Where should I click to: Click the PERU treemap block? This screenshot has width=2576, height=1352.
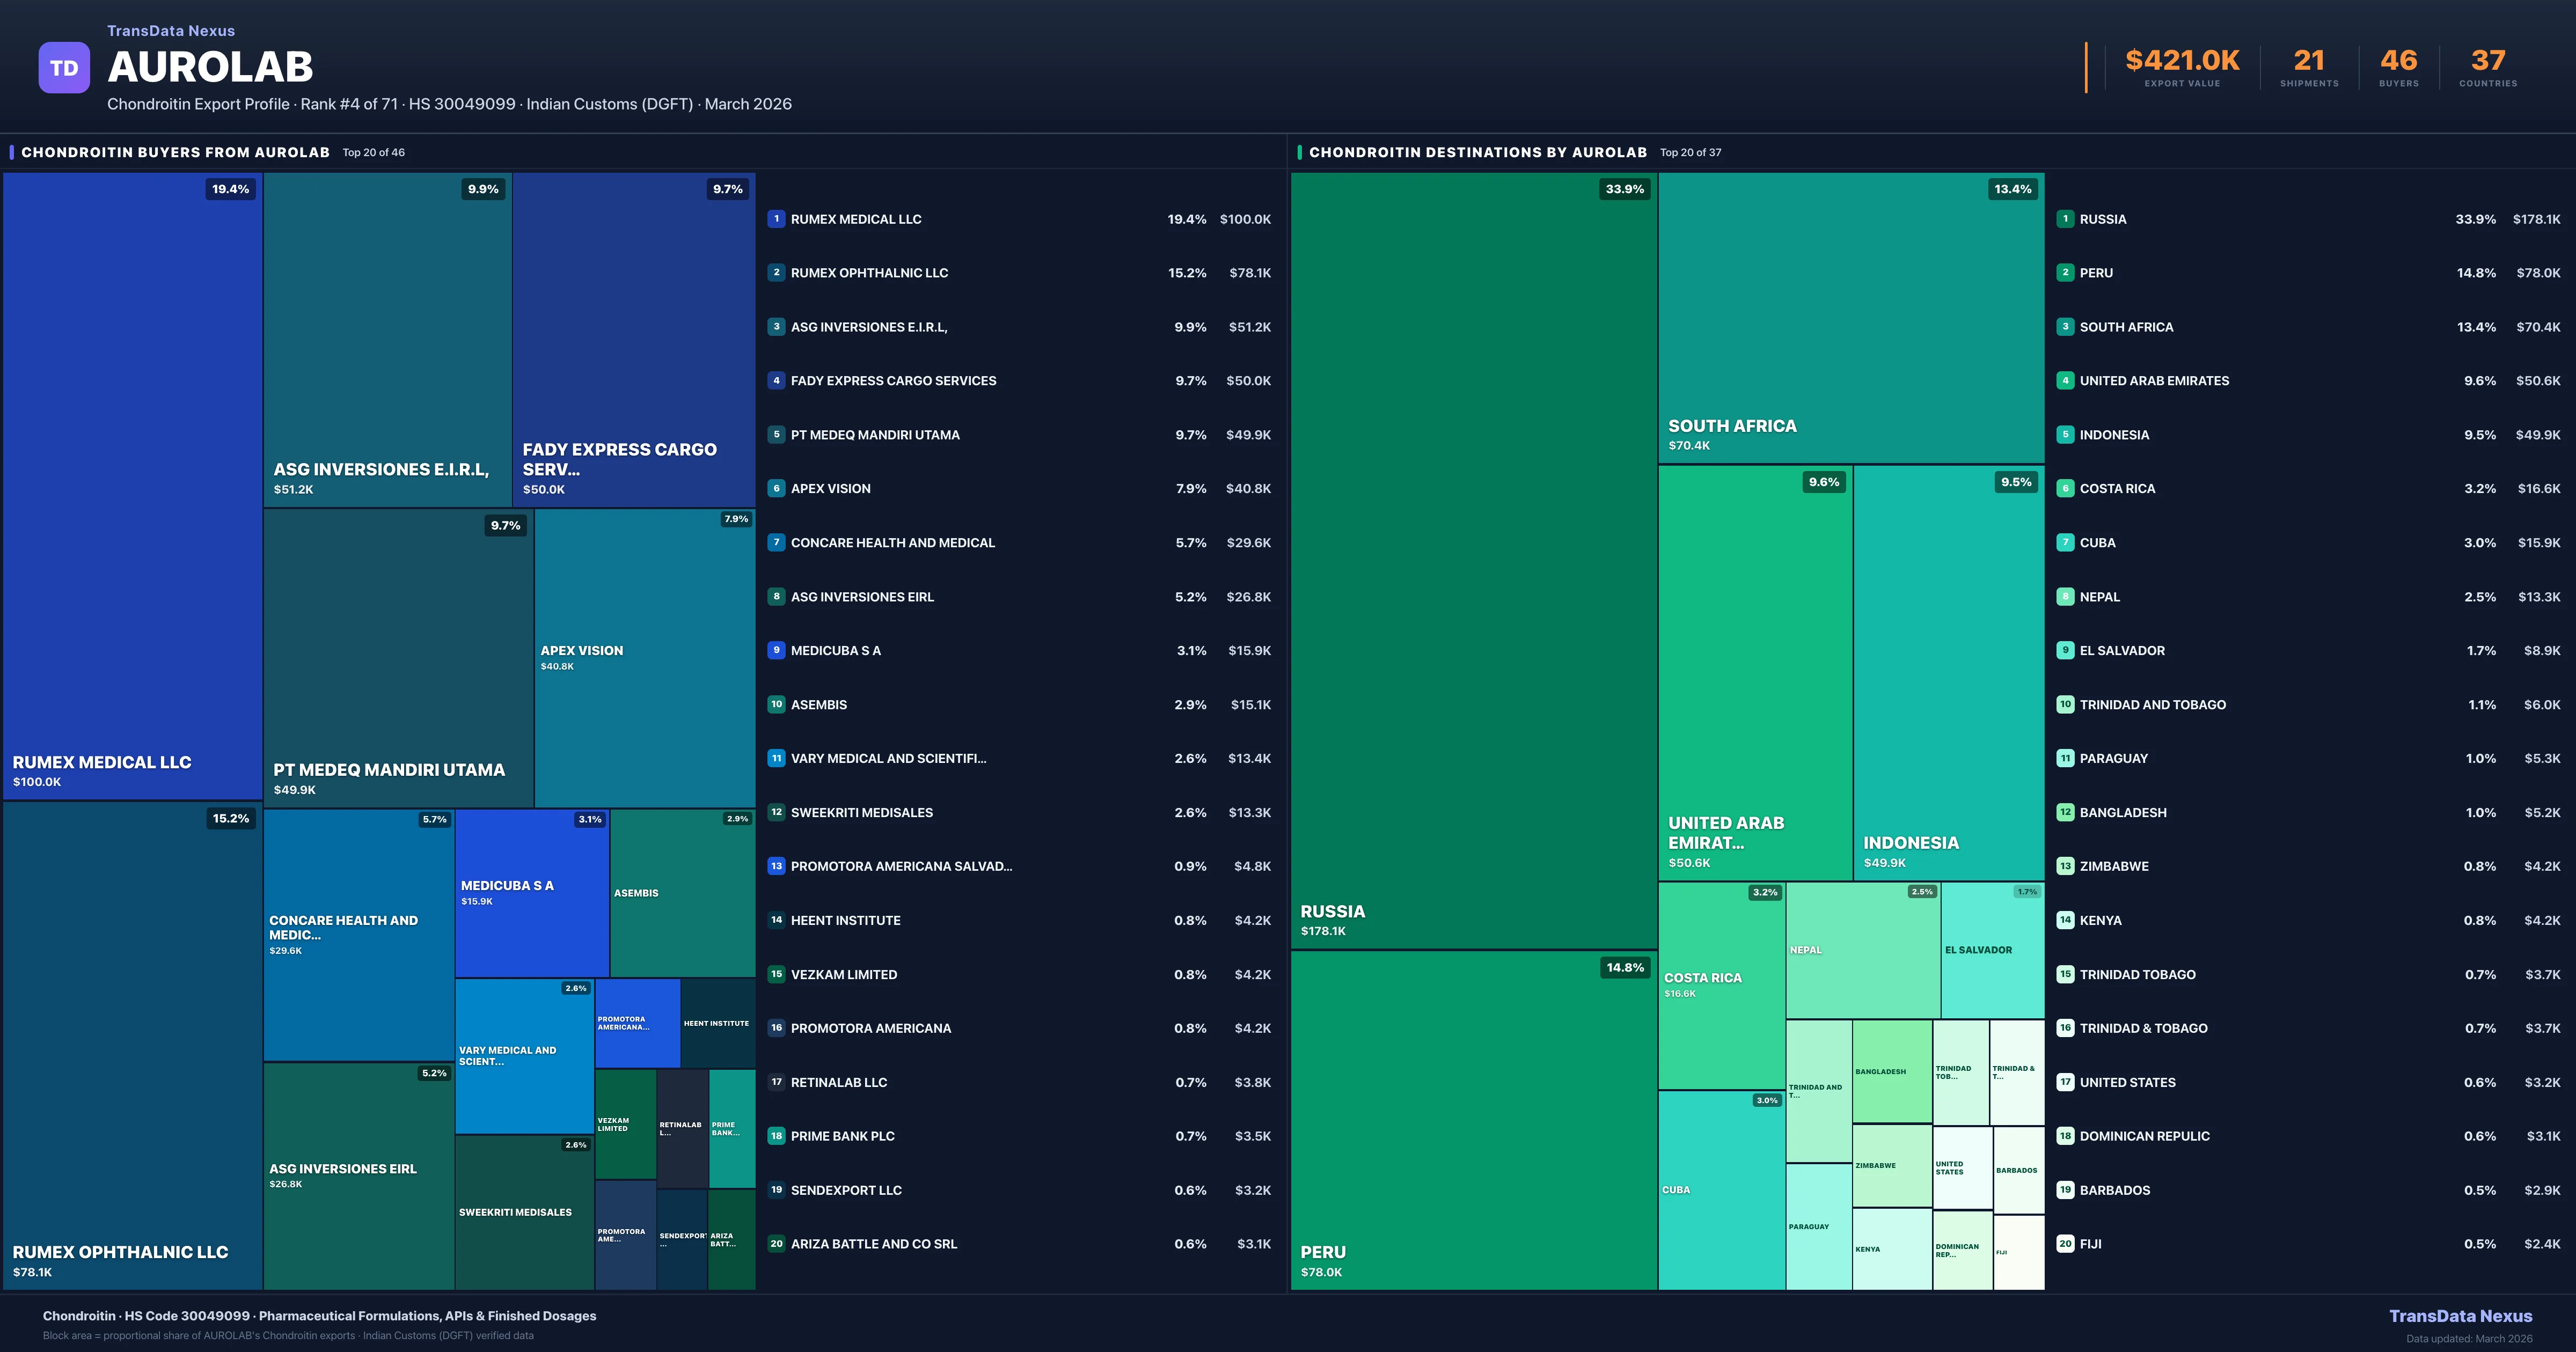point(1473,1120)
